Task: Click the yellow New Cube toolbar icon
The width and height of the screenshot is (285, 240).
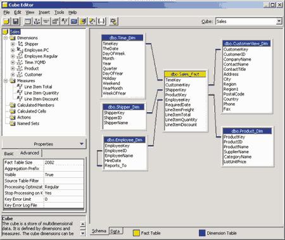Action: pos(6,22)
